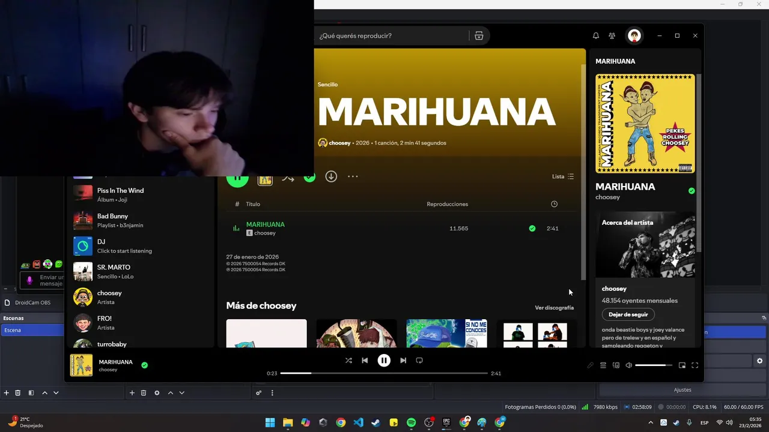Select the DroidCam OBS source
Viewport: 769px width, 432px height.
[x=32, y=302]
